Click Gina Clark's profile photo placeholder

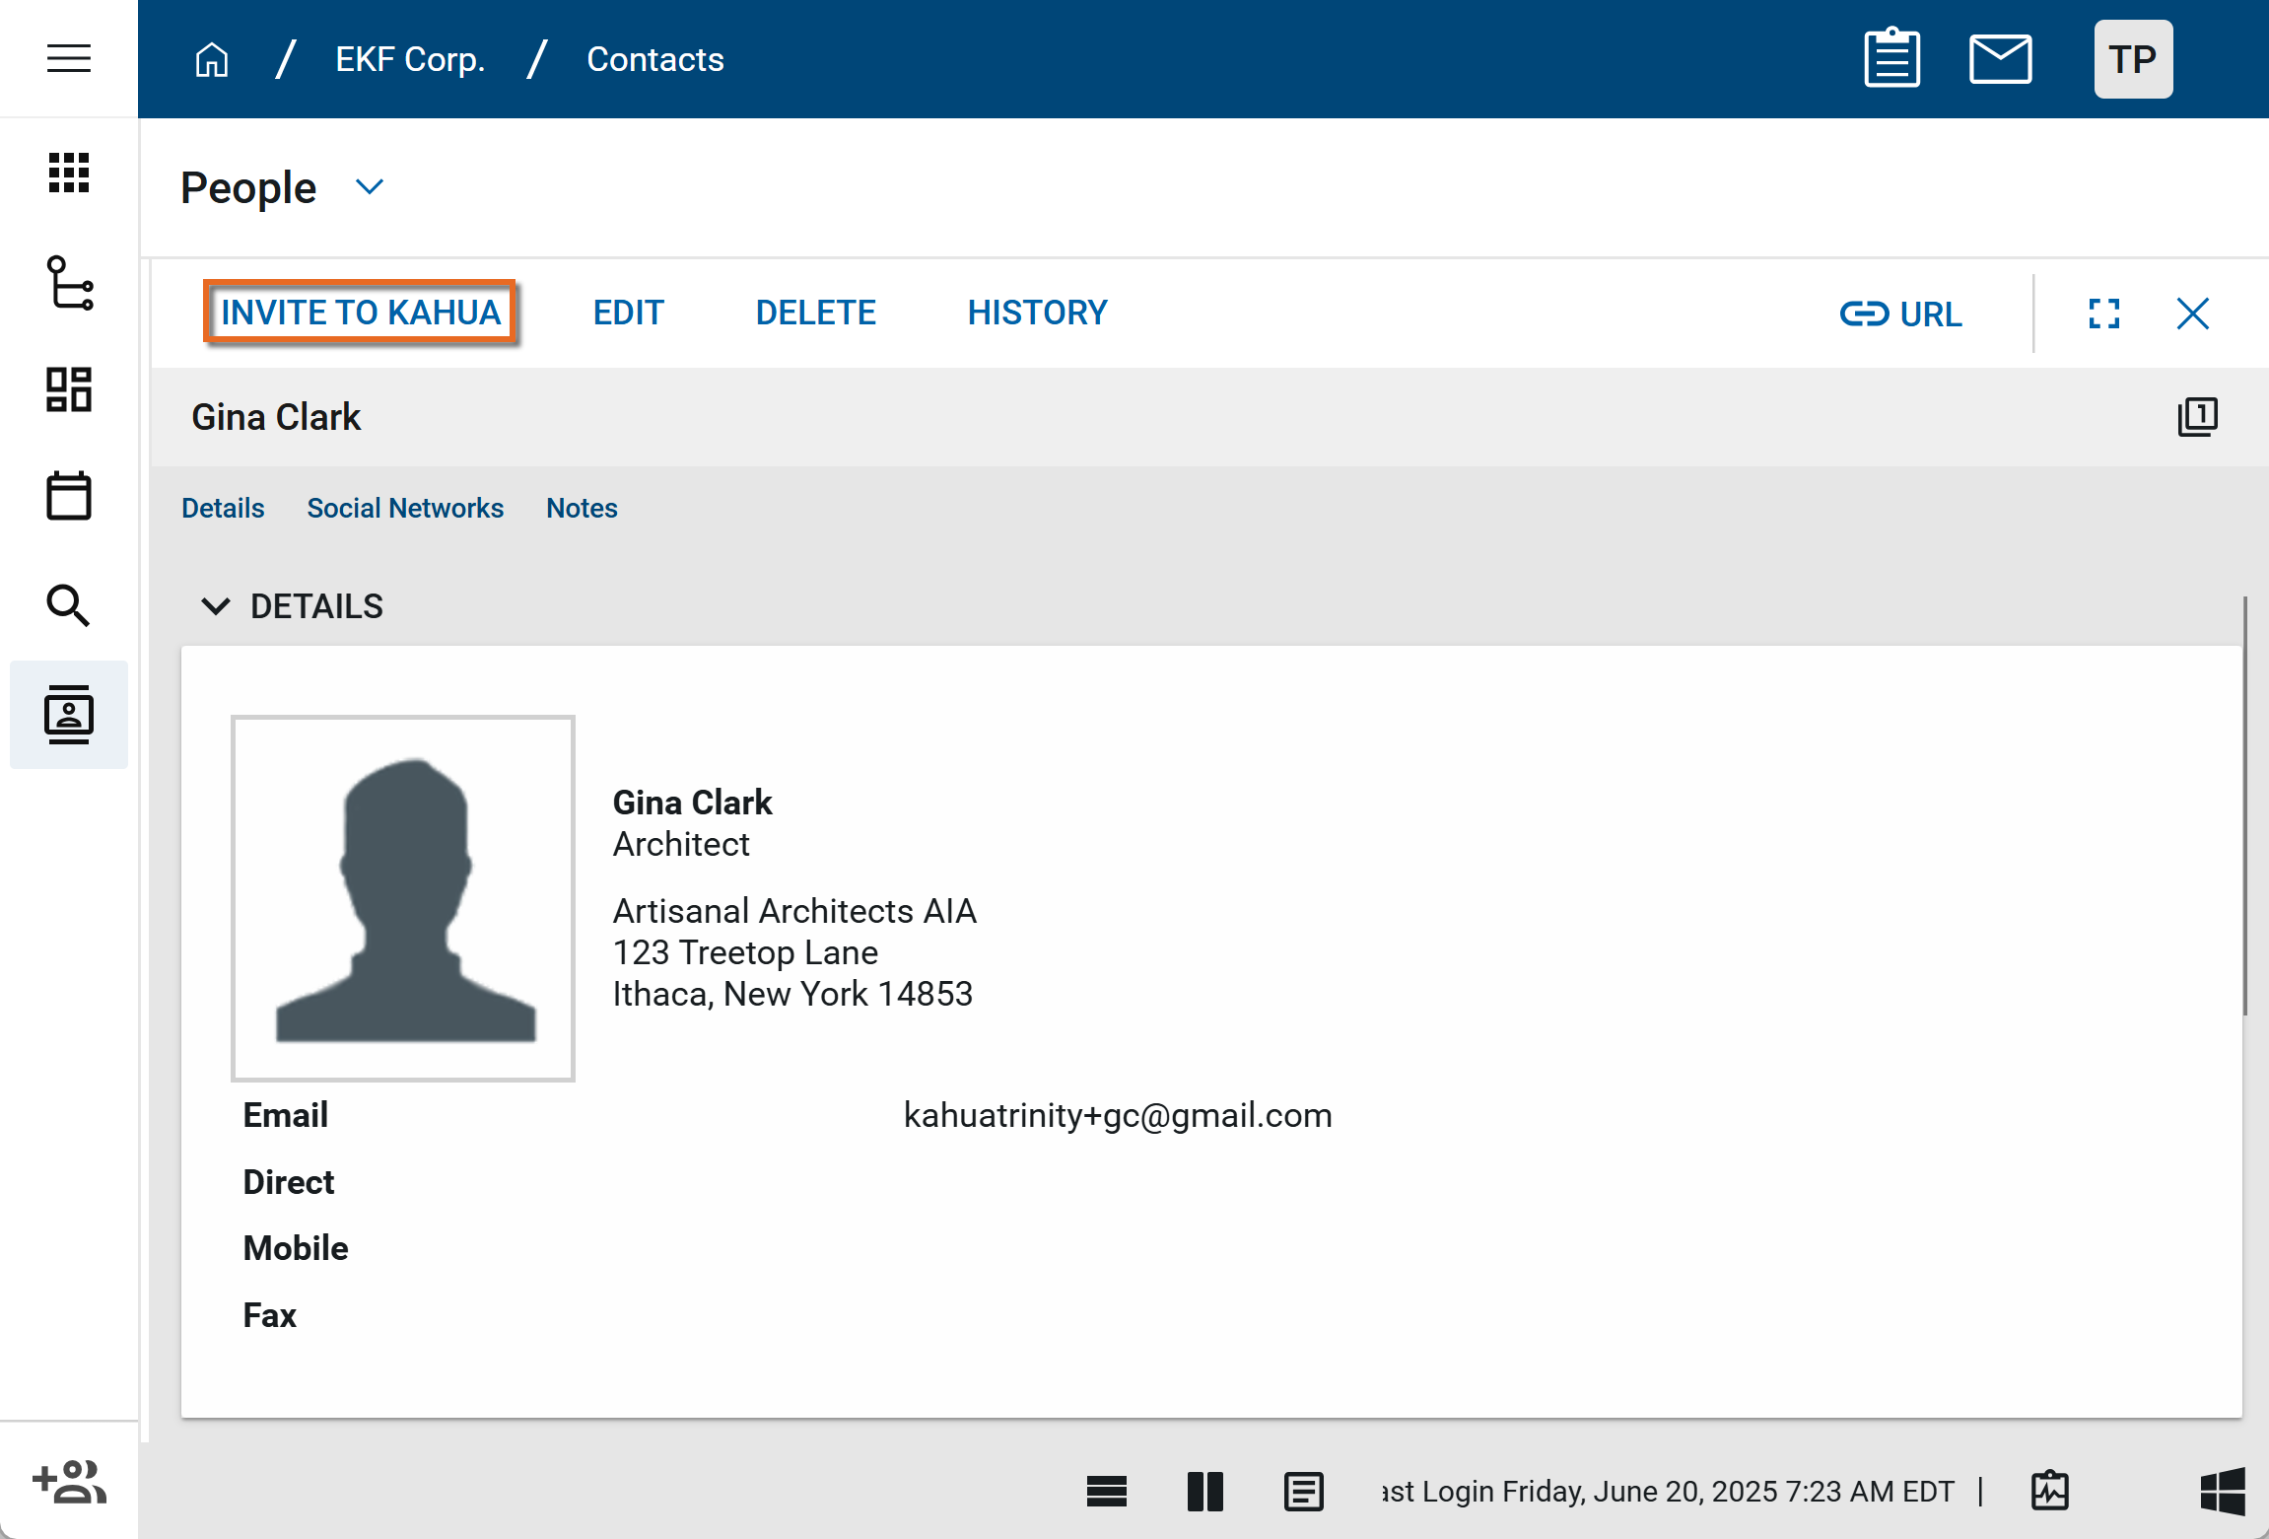(x=403, y=898)
